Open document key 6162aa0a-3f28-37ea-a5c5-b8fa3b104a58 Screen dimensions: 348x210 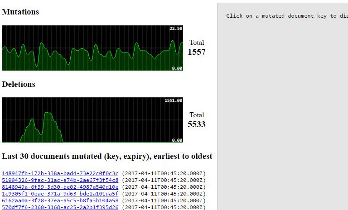coord(60,200)
